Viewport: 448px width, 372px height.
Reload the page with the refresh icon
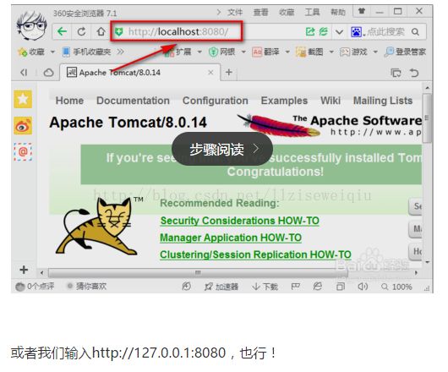(81, 31)
